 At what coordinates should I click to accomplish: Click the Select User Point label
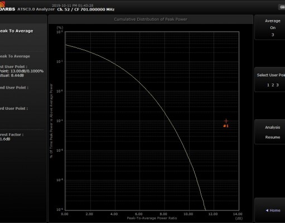pyautogui.click(x=271, y=75)
